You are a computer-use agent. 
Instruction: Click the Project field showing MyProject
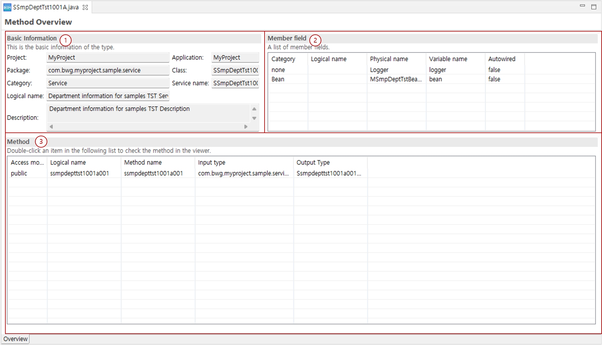coord(108,57)
